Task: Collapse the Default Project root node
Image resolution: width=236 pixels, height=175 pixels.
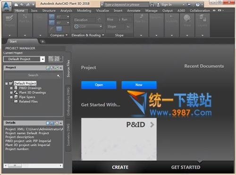Action: 7,83
